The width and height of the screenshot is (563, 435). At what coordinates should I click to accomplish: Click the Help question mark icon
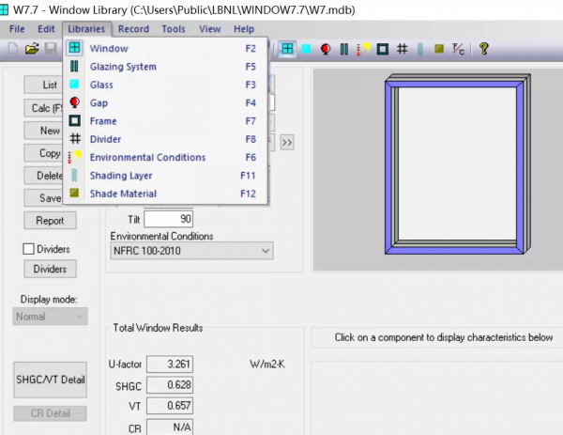[484, 49]
